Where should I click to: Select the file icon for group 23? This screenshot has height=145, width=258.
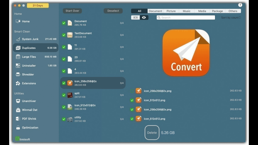coord(70,59)
